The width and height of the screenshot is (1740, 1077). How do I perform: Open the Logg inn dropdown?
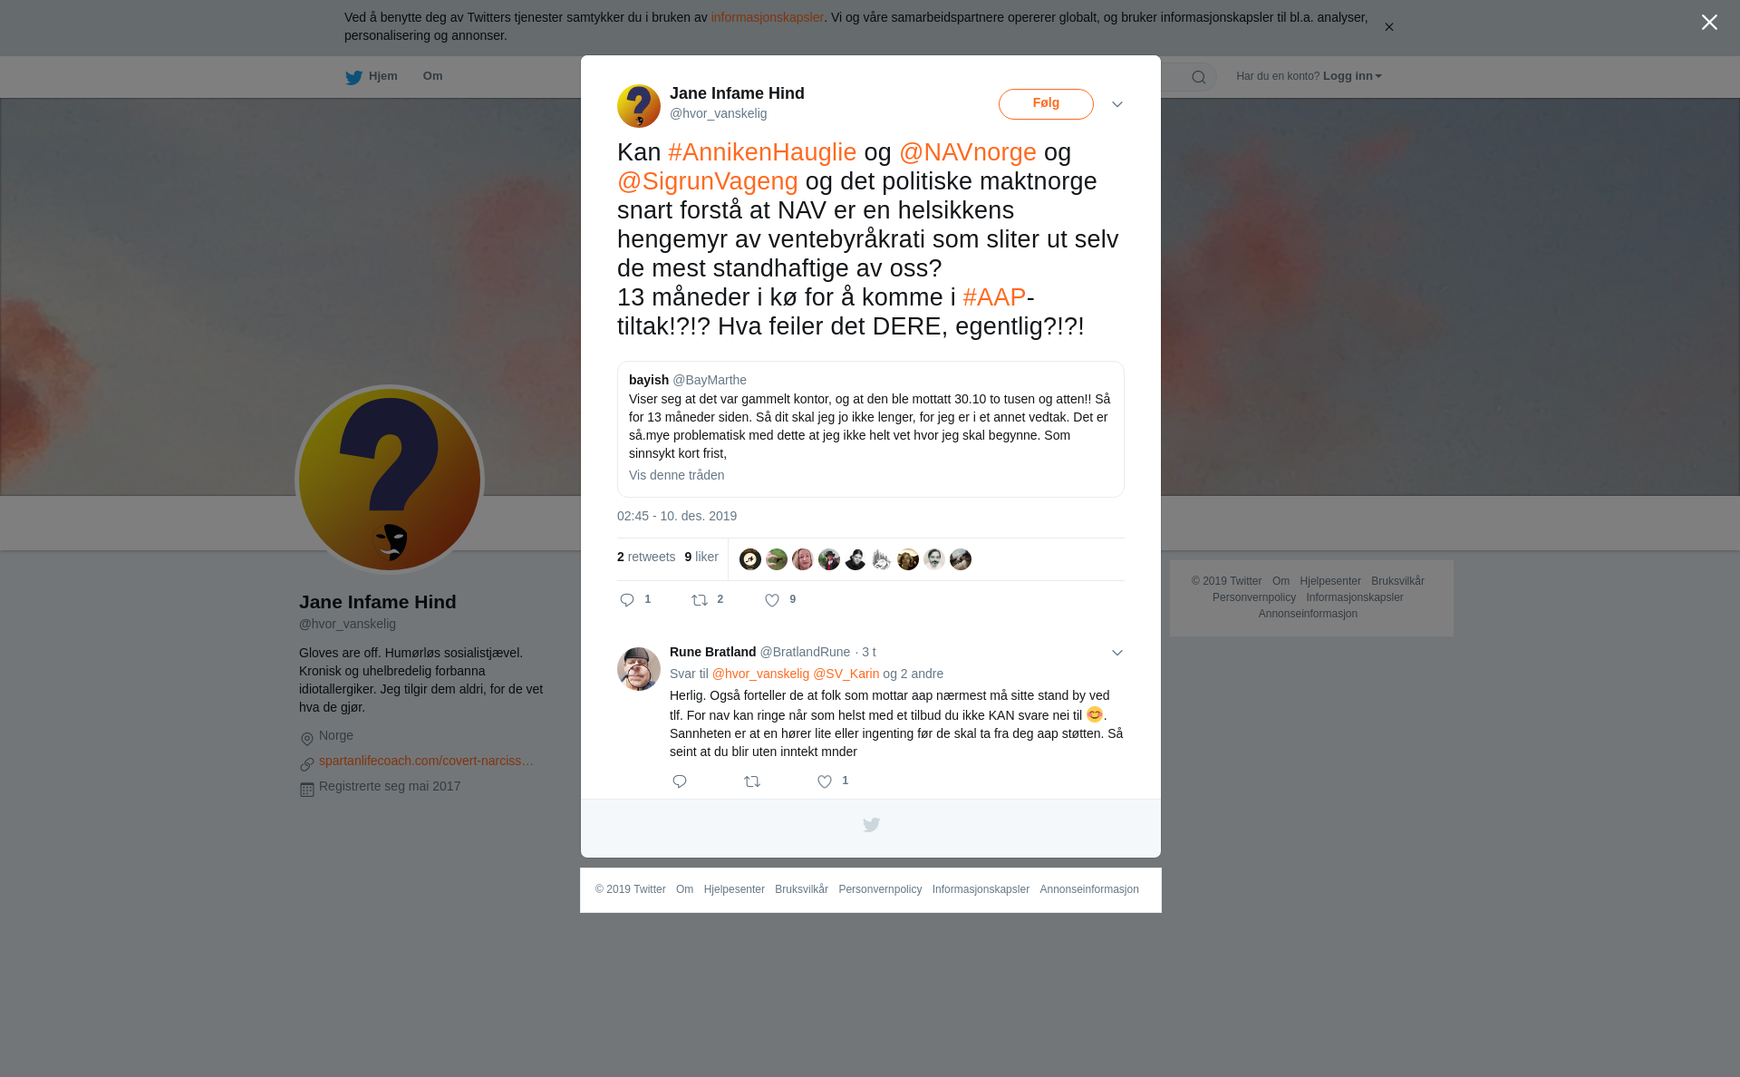[1351, 76]
